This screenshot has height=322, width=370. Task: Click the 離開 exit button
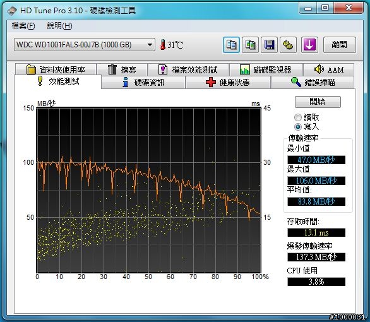pos(339,45)
